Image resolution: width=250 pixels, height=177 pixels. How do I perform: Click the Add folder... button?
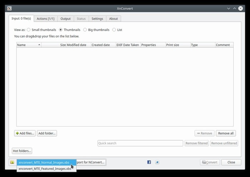47,133
